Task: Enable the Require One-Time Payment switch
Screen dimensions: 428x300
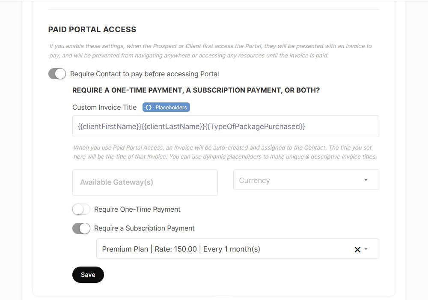Action: click(81, 209)
